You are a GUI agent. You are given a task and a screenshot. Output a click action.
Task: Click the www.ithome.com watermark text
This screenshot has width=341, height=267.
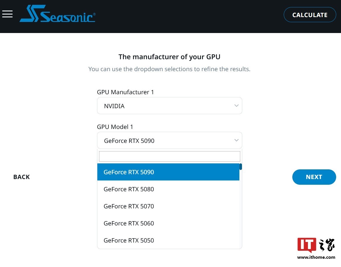pyautogui.click(x=316, y=257)
